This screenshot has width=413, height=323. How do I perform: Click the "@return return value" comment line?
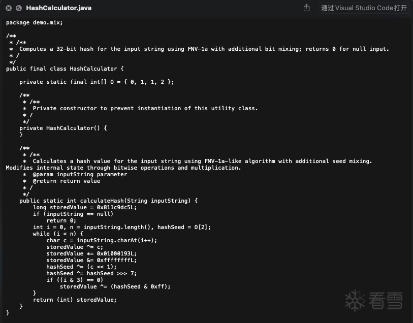pyautogui.click(x=67, y=181)
